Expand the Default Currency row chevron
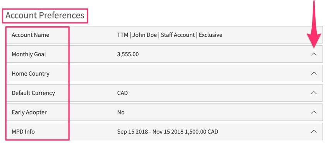 [x=314, y=93]
